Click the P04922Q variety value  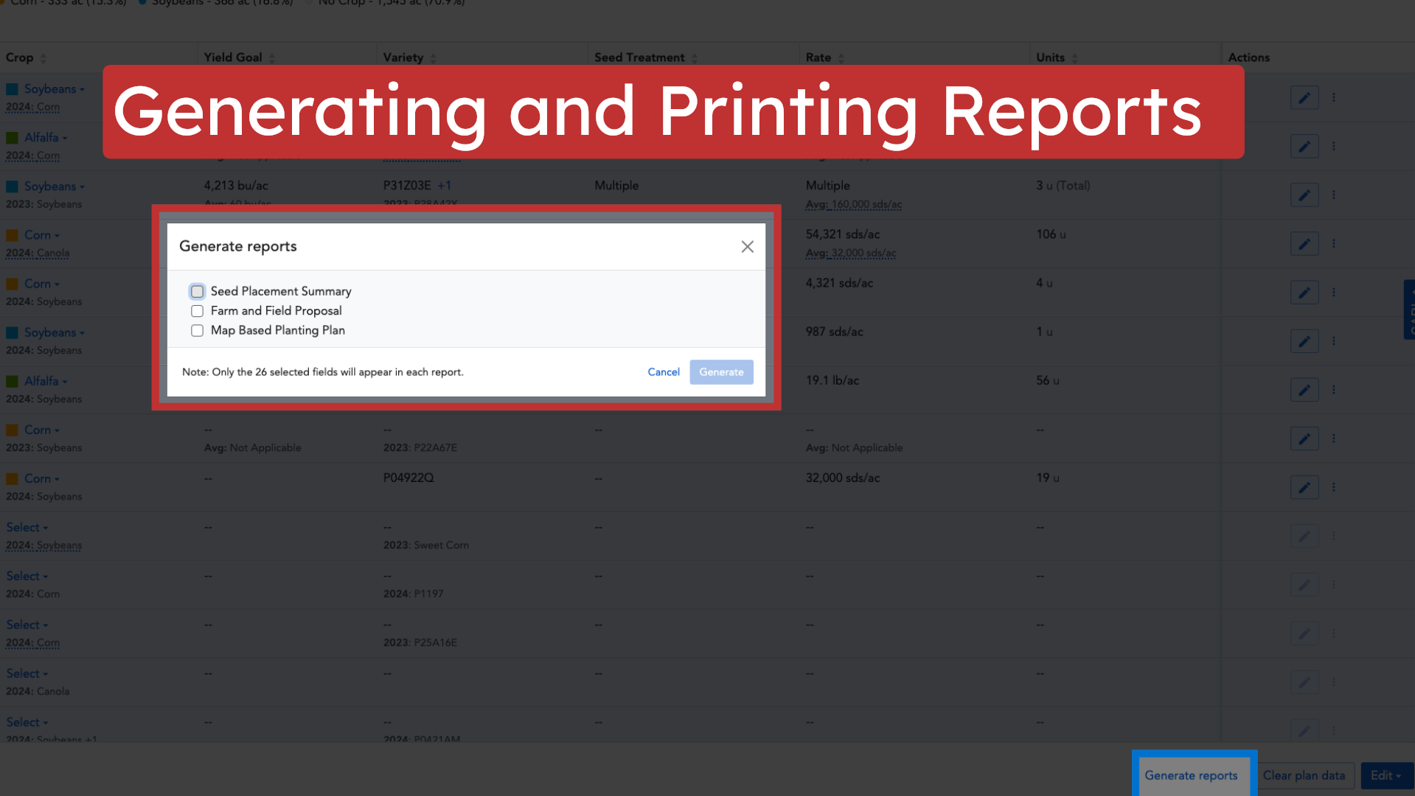pos(408,478)
